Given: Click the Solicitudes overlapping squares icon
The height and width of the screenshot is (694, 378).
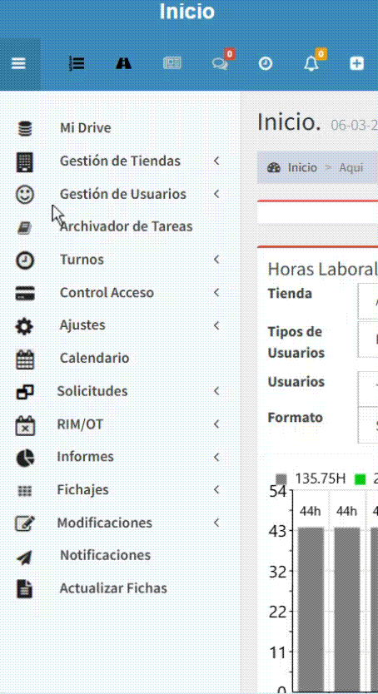Looking at the screenshot, I should [25, 392].
